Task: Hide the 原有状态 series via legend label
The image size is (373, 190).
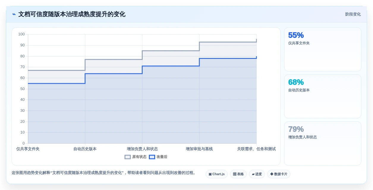Action: (139, 157)
